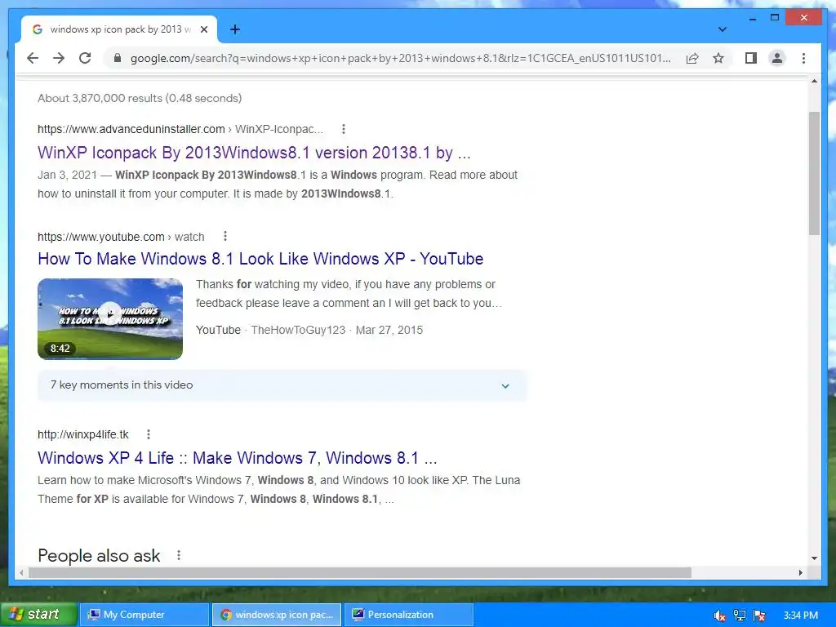Switch to My Computer in taskbar

coord(144,615)
